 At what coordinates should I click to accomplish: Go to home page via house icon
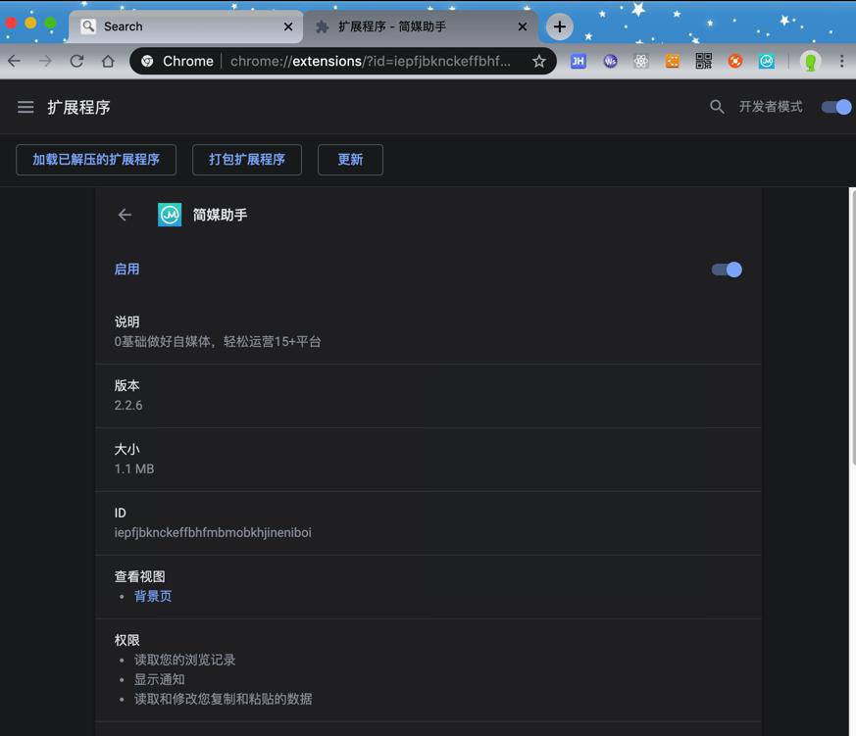click(x=108, y=61)
